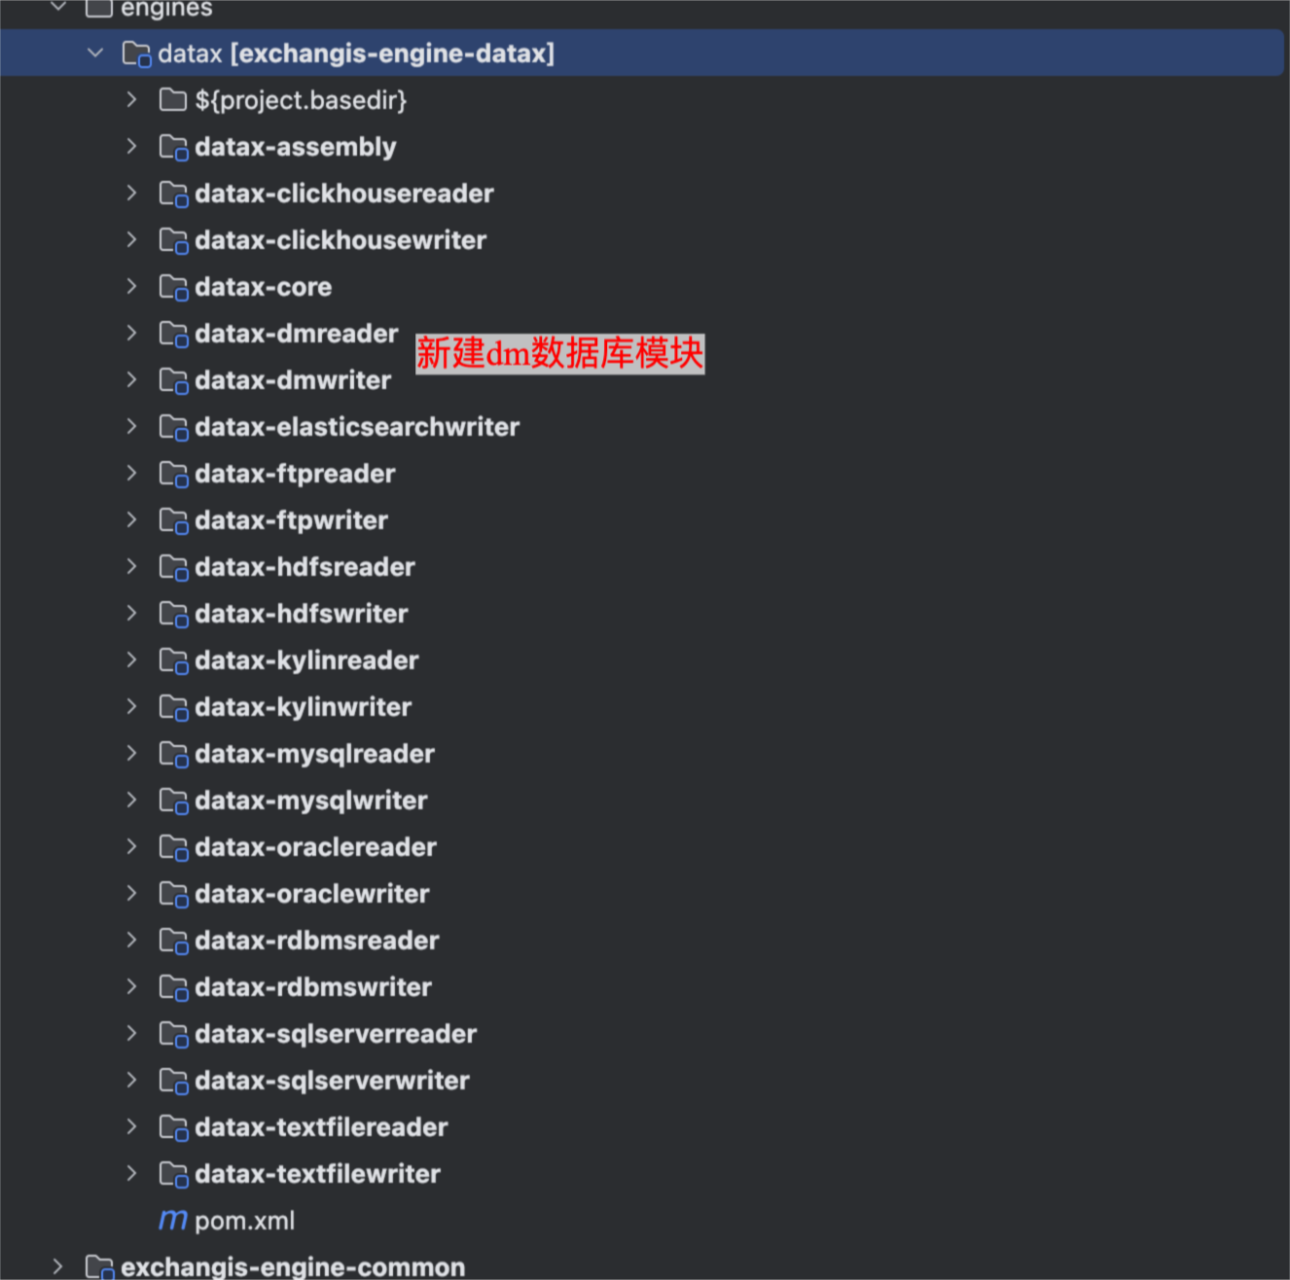This screenshot has width=1290, height=1280.
Task: Expand the datax-mysqlreader module
Action: click(x=131, y=754)
